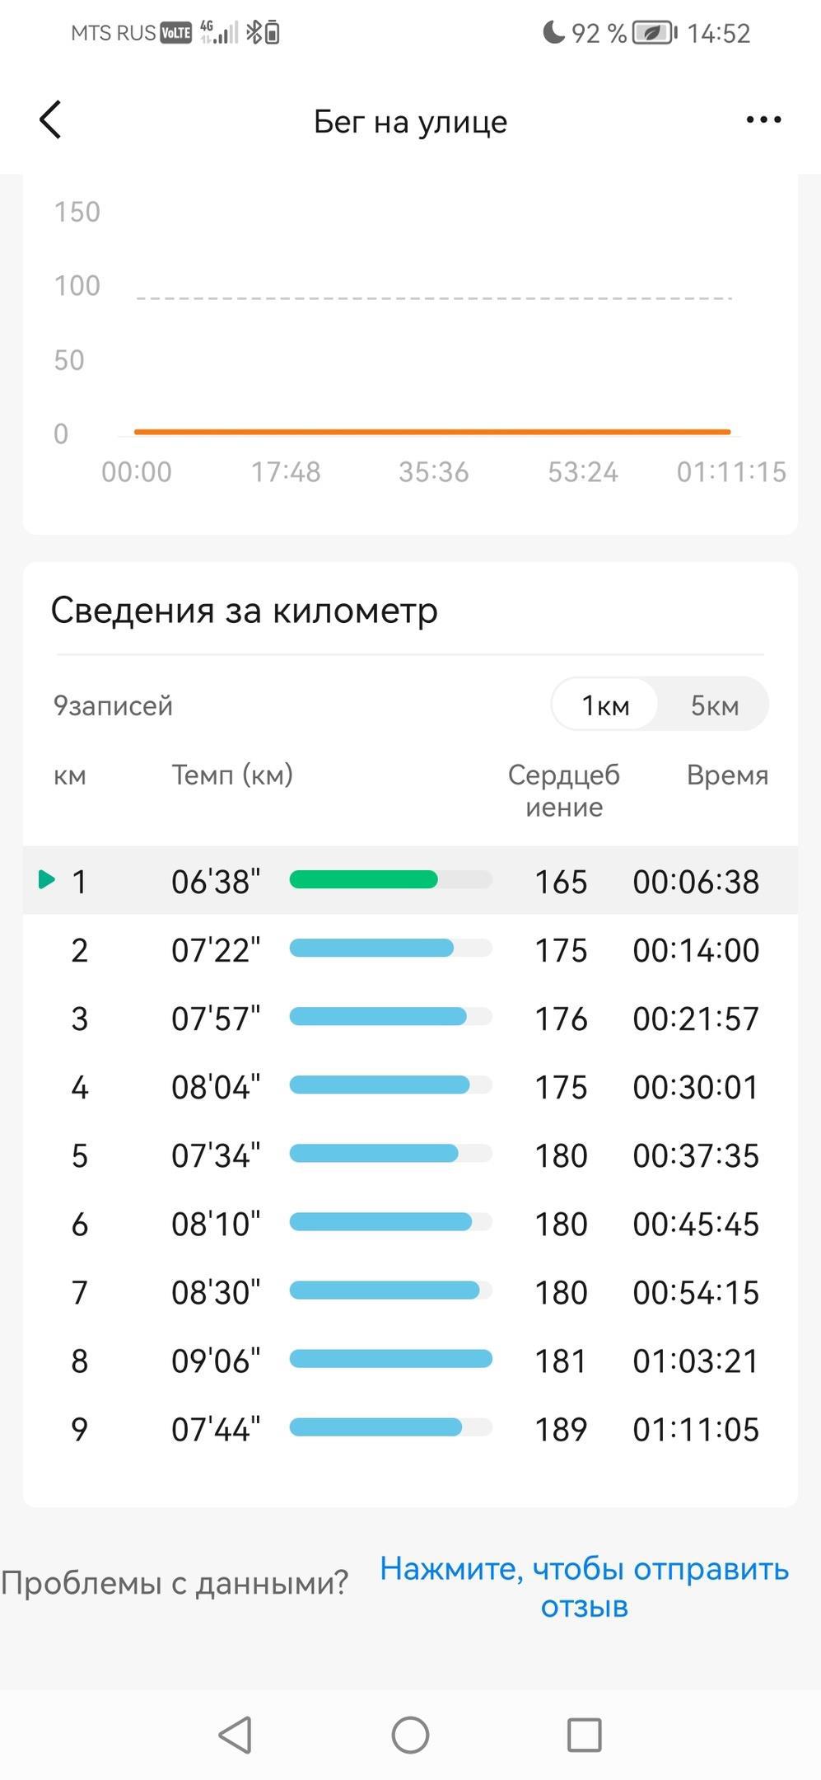Tap the back arrow in header
This screenshot has width=821, height=1780.
[51, 120]
